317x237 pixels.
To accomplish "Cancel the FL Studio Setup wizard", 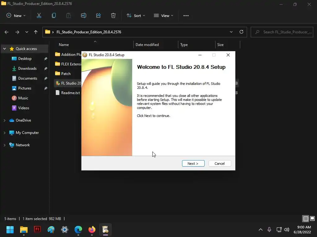I will 219,164.
